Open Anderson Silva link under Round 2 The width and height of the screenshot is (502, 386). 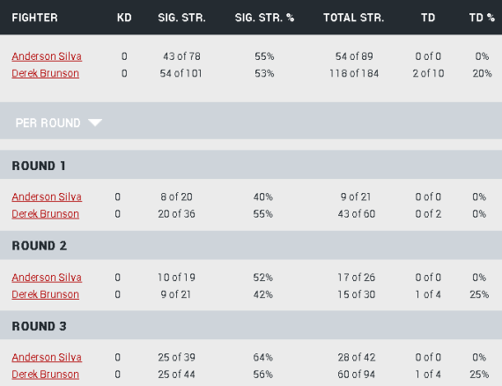(47, 278)
